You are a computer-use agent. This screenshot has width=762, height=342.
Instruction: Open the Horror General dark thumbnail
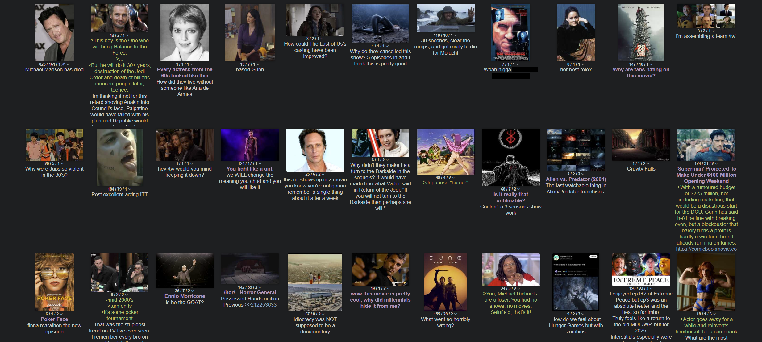[250, 269]
